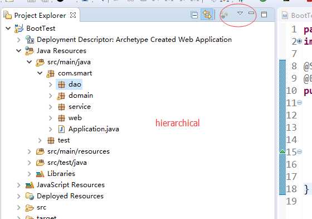Click the src/main/resources folder icon
The height and width of the screenshot is (219, 312).
click(40, 152)
